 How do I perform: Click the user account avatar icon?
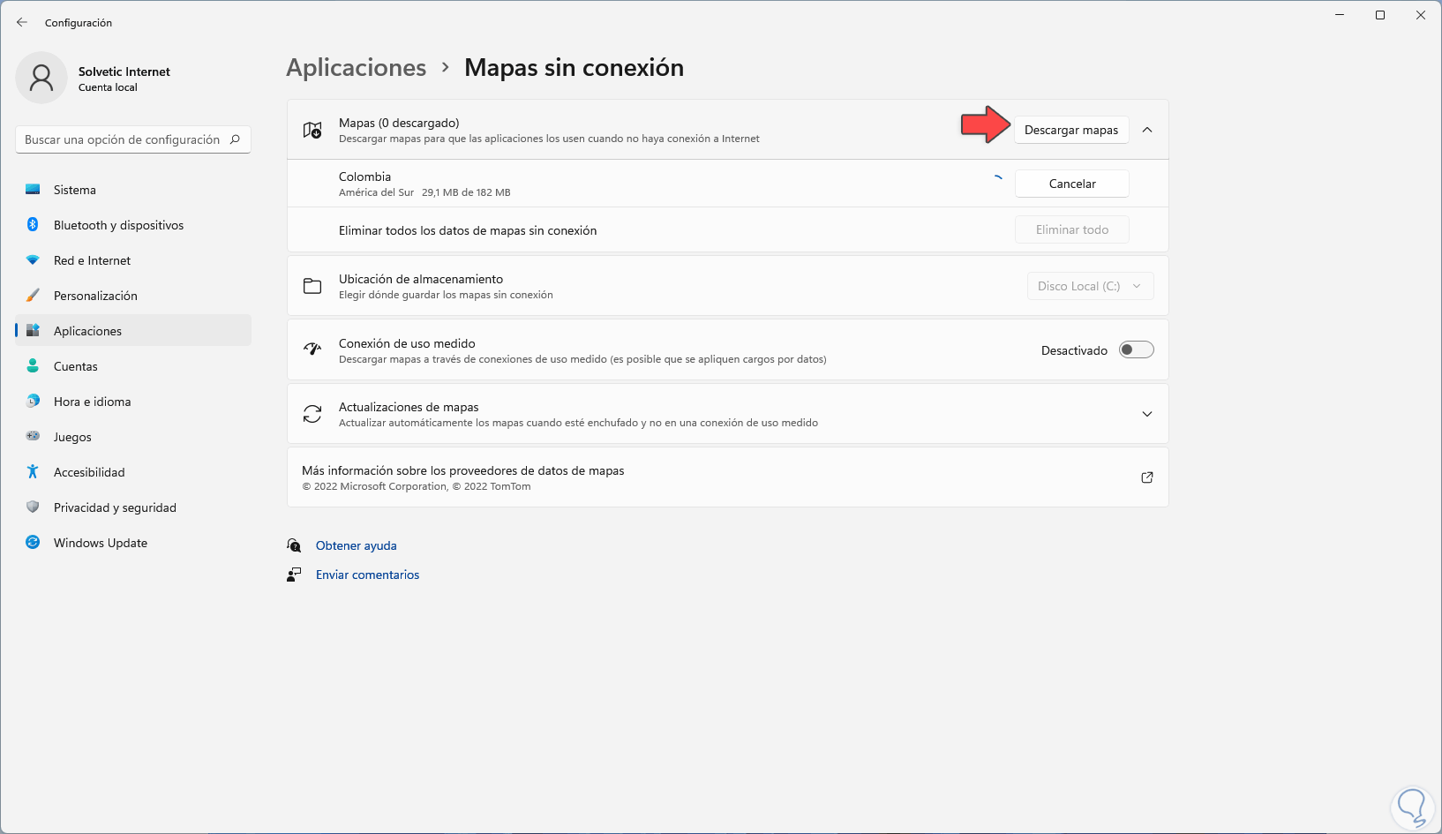41,78
